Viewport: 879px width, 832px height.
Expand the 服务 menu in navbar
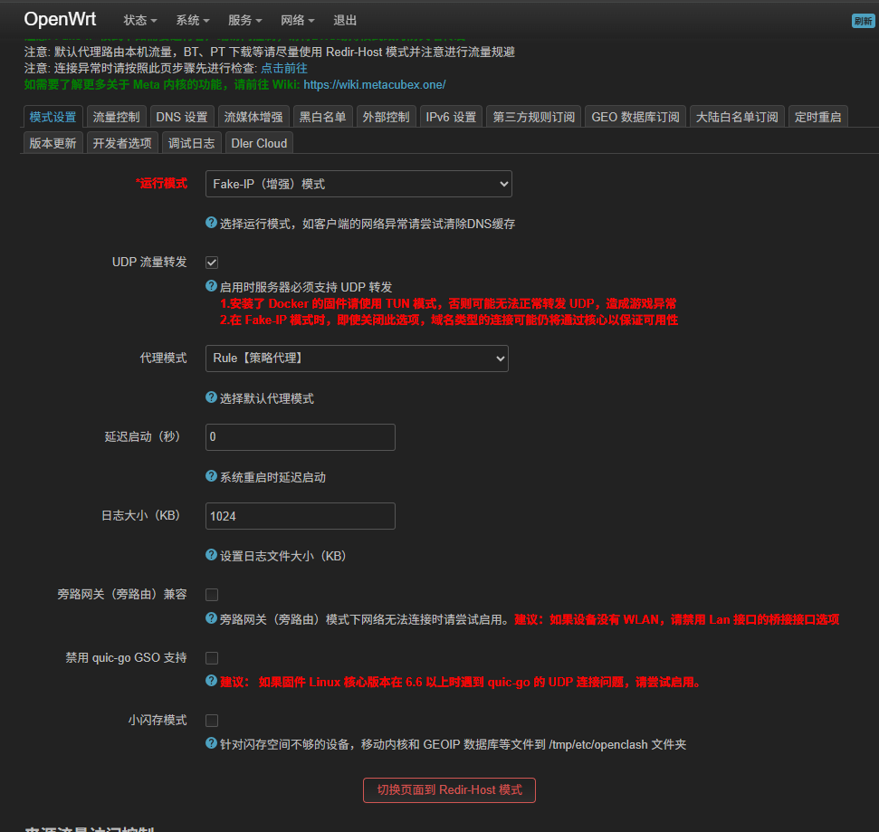tap(245, 20)
